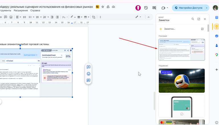Click the info icon at bottom right
This screenshot has width=219, height=125.
tap(217, 123)
